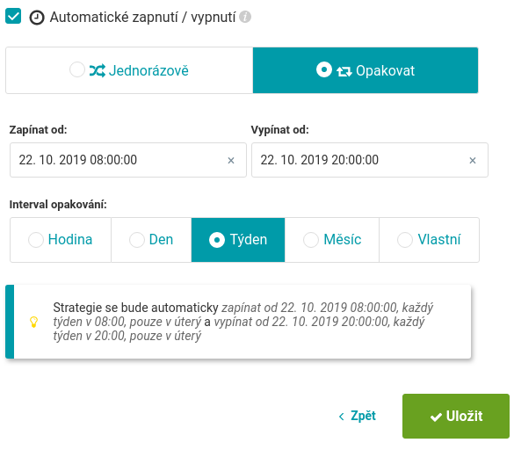
Task: Select the Jednorázově radio option
Action: pos(129,70)
